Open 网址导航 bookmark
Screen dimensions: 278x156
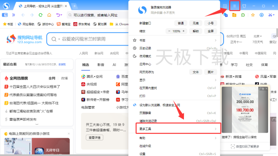click(x=26, y=24)
